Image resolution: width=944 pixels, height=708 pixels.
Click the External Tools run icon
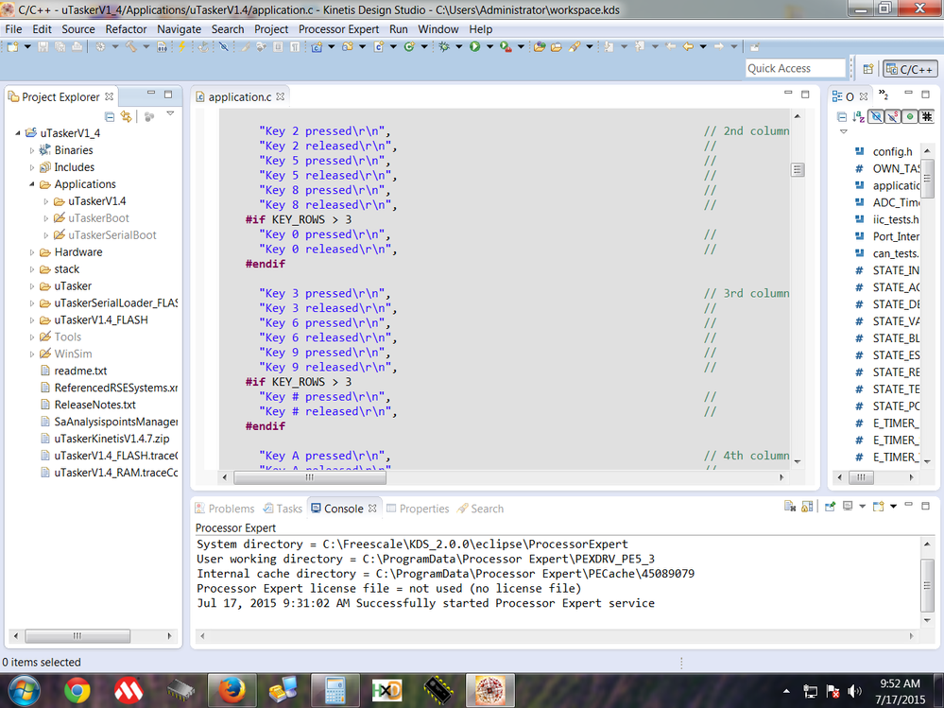click(x=506, y=46)
